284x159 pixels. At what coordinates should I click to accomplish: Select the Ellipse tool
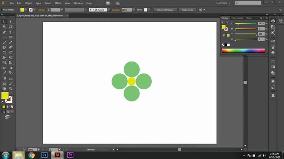(x=11, y=37)
